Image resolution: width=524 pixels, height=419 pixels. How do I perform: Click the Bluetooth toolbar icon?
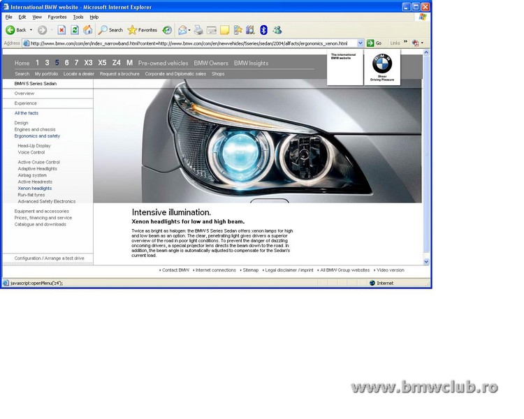[263, 30]
